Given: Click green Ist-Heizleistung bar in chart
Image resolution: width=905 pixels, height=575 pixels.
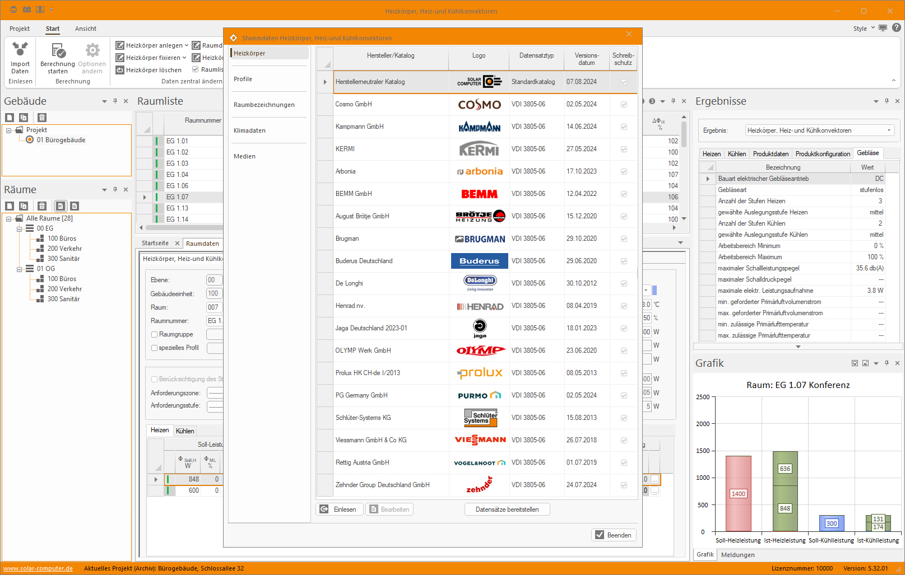Looking at the screenshot, I should coord(785,492).
